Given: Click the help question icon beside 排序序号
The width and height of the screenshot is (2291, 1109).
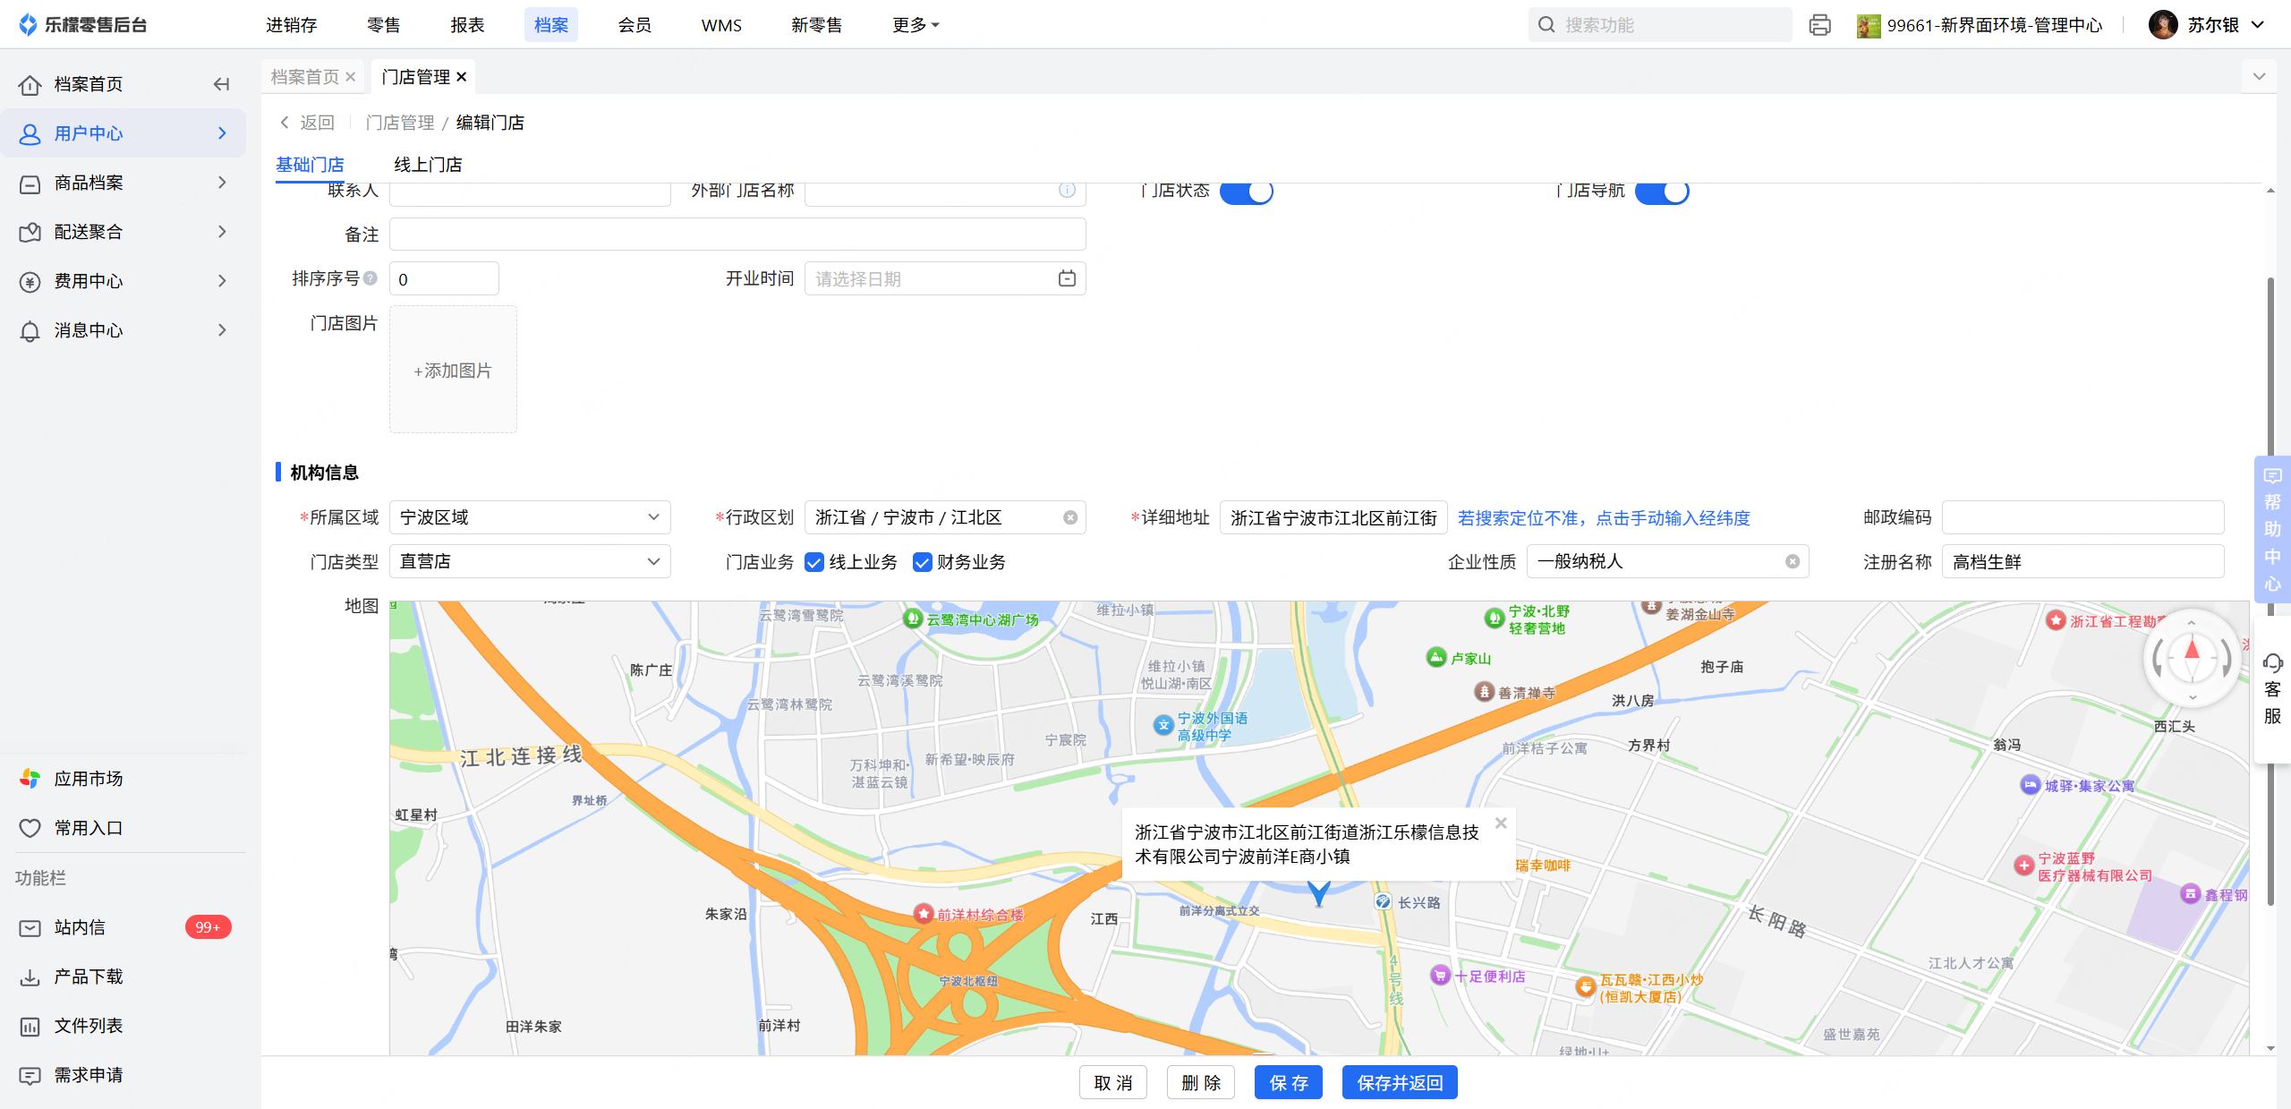Looking at the screenshot, I should click(x=370, y=278).
